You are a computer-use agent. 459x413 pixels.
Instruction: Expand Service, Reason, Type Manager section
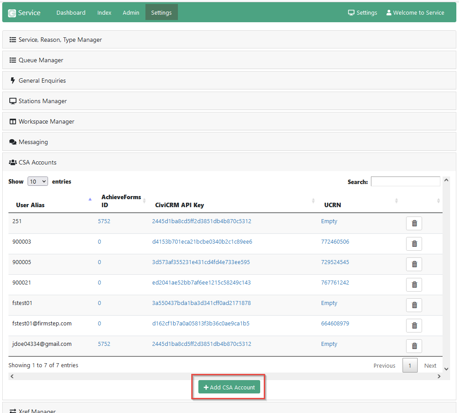pos(229,40)
